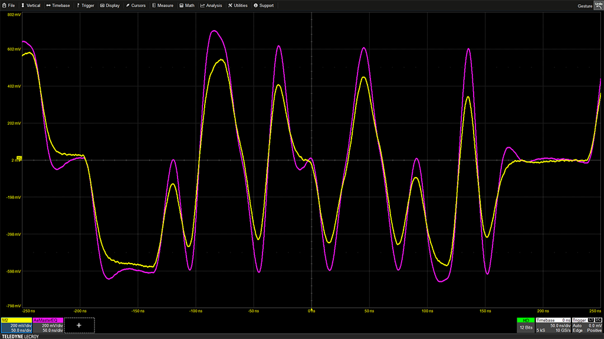This screenshot has width=604, height=339.
Task: Open the Vertical settings menu
Action: 31,5
